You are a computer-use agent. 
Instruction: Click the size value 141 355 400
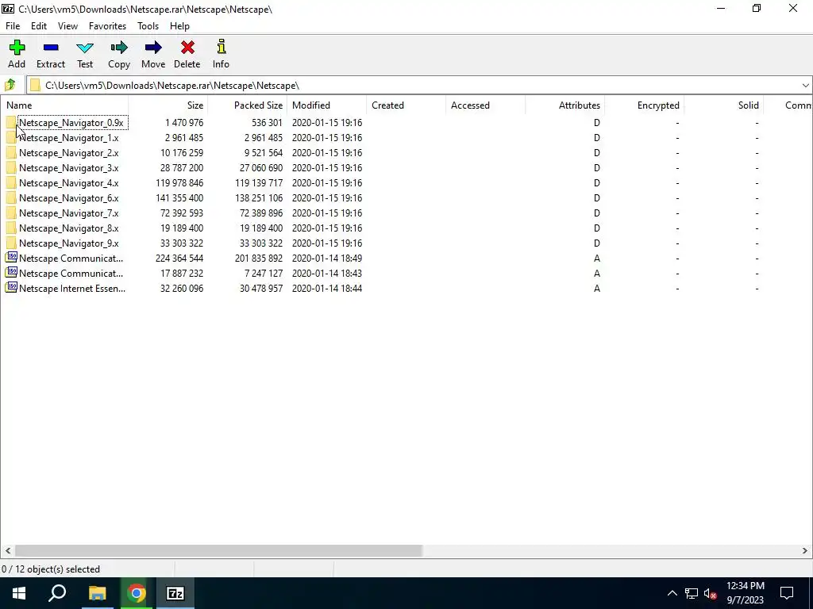pyautogui.click(x=179, y=197)
